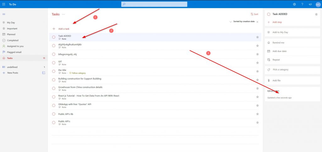The image size is (322, 152).
Task: Open the What's new megaphone icon
Action: coord(310,4)
